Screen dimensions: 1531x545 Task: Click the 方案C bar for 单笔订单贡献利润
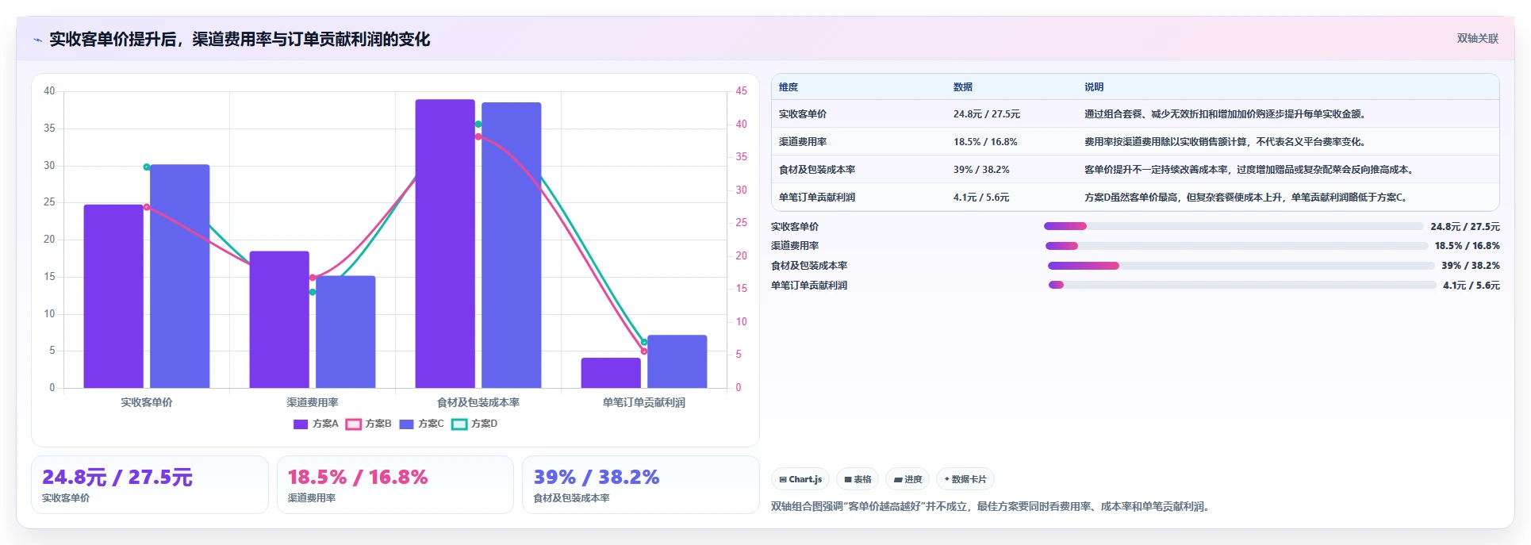[x=677, y=362]
